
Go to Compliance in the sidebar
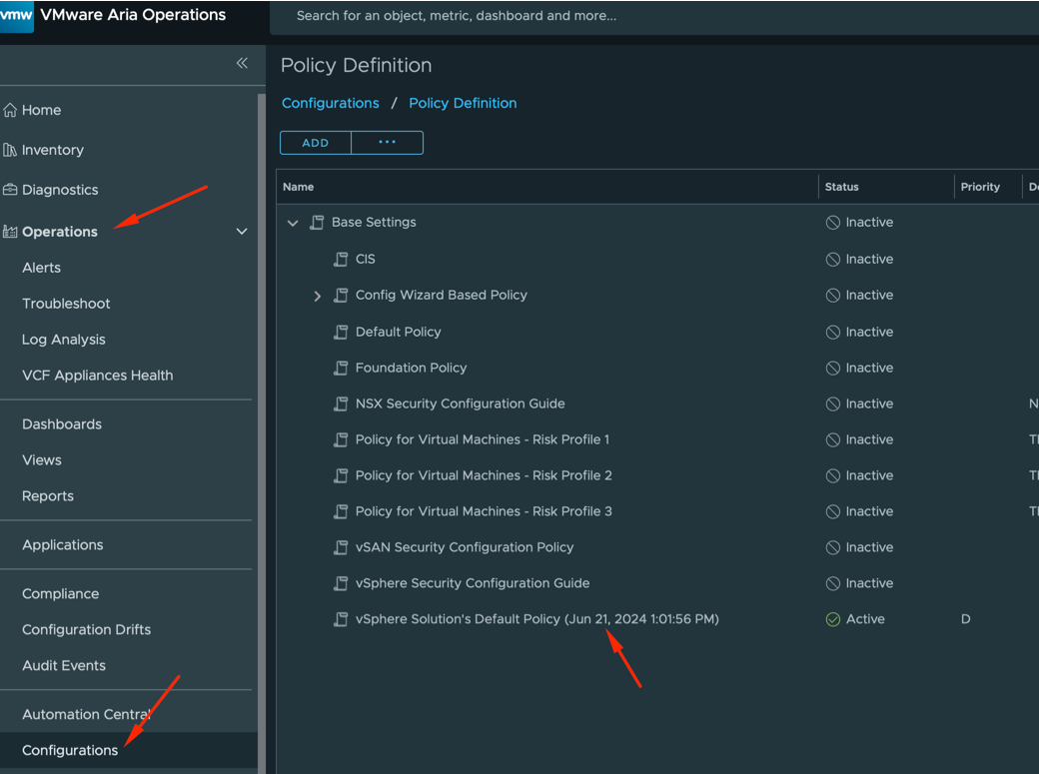coord(60,594)
